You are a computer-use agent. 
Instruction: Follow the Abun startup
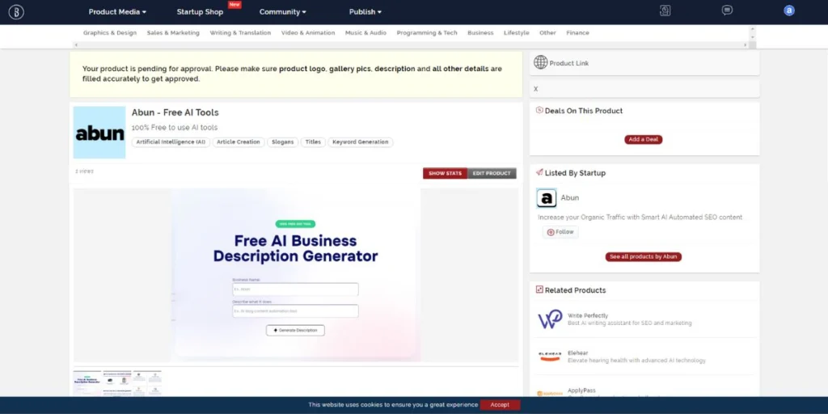pyautogui.click(x=560, y=232)
